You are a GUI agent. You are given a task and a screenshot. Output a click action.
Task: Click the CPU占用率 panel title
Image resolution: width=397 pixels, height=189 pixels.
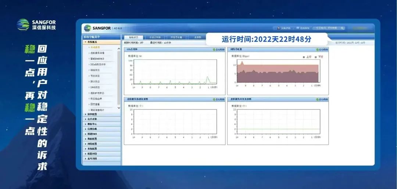coord(133,50)
